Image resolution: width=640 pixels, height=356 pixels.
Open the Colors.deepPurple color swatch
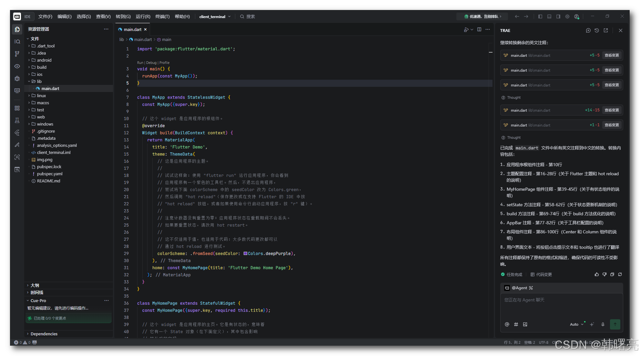pos(245,253)
